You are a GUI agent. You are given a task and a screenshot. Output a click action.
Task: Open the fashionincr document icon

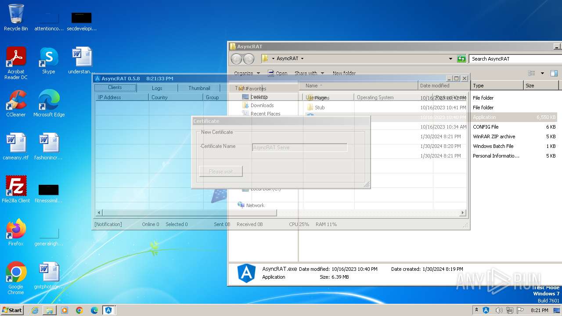pyautogui.click(x=49, y=147)
